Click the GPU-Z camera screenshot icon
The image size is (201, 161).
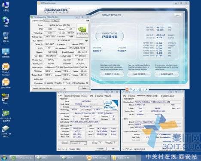(x=88, y=21)
